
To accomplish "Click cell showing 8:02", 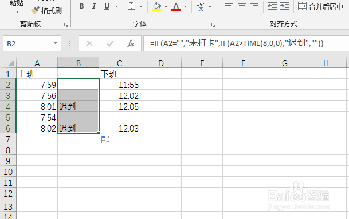I will click(x=37, y=129).
